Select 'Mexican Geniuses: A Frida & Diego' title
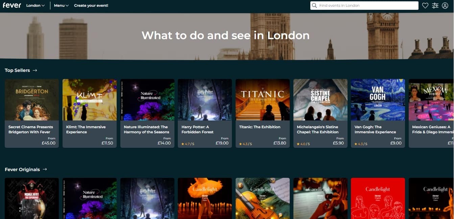Viewport: 454px width, 219px height. point(433,129)
